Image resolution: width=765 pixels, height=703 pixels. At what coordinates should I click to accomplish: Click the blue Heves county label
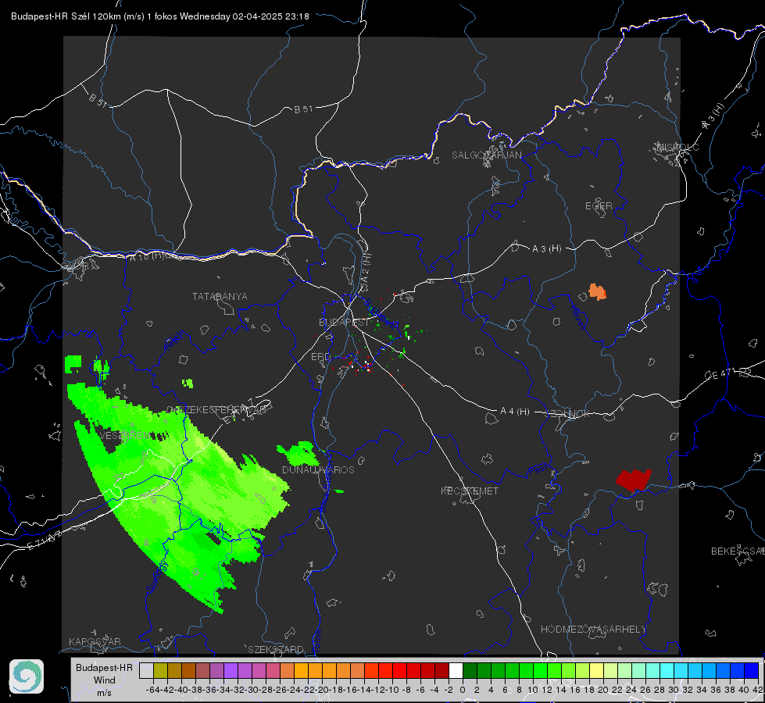coord(577,318)
